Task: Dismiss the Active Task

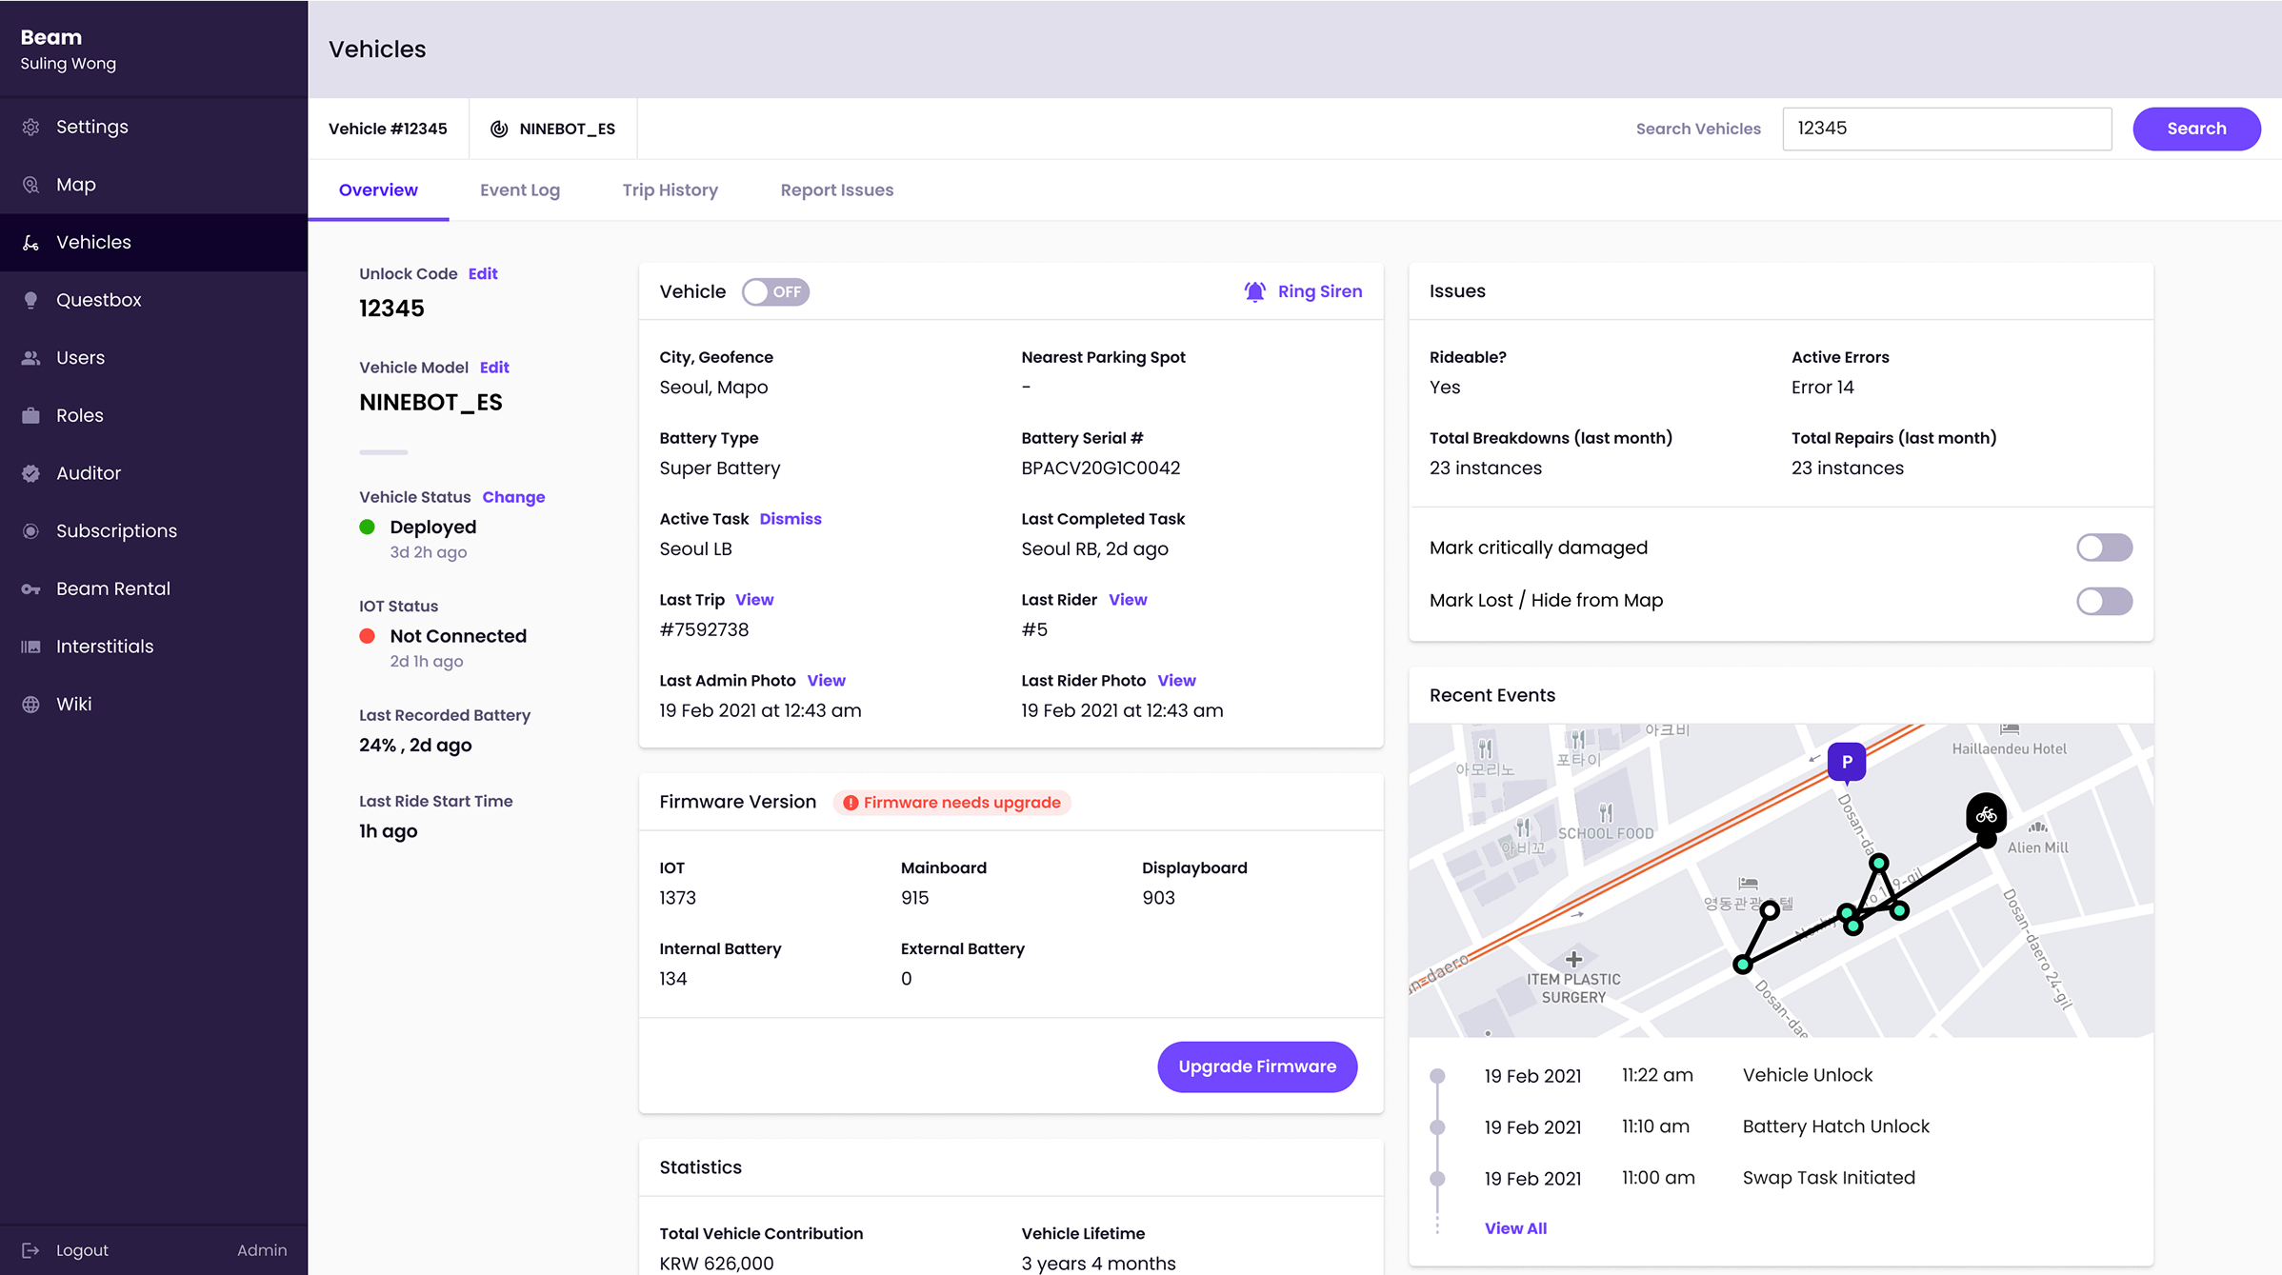Action: (x=791, y=519)
